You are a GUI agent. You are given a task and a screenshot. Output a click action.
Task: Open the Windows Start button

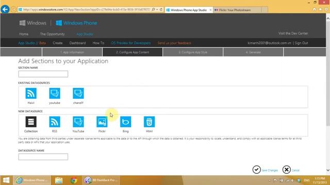click(x=6, y=180)
